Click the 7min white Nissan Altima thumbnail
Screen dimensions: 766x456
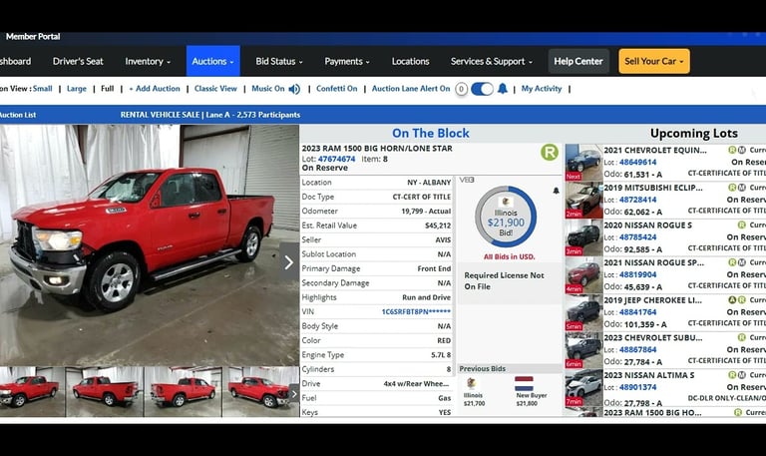[x=583, y=387]
